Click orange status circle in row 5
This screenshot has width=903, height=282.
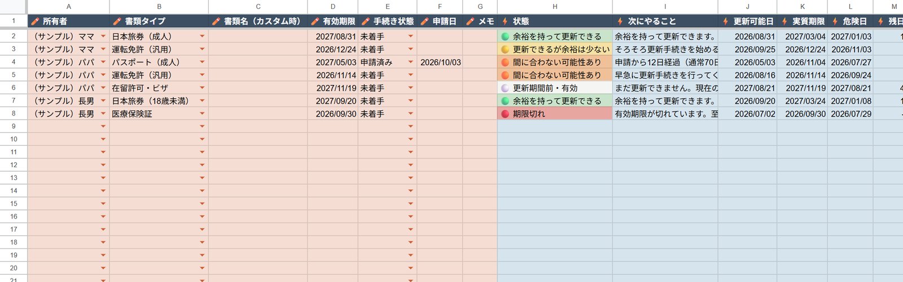pyautogui.click(x=505, y=75)
